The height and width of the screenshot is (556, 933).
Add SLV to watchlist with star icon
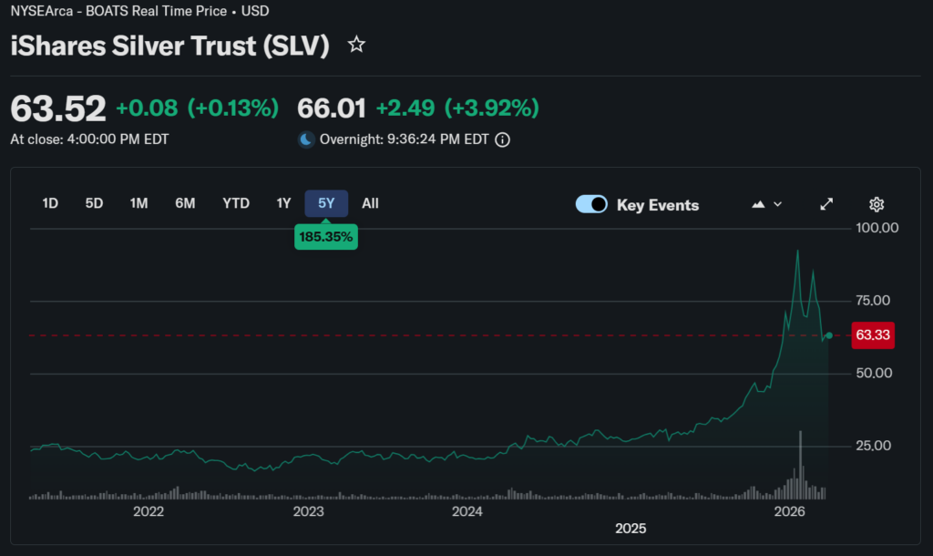[356, 45]
